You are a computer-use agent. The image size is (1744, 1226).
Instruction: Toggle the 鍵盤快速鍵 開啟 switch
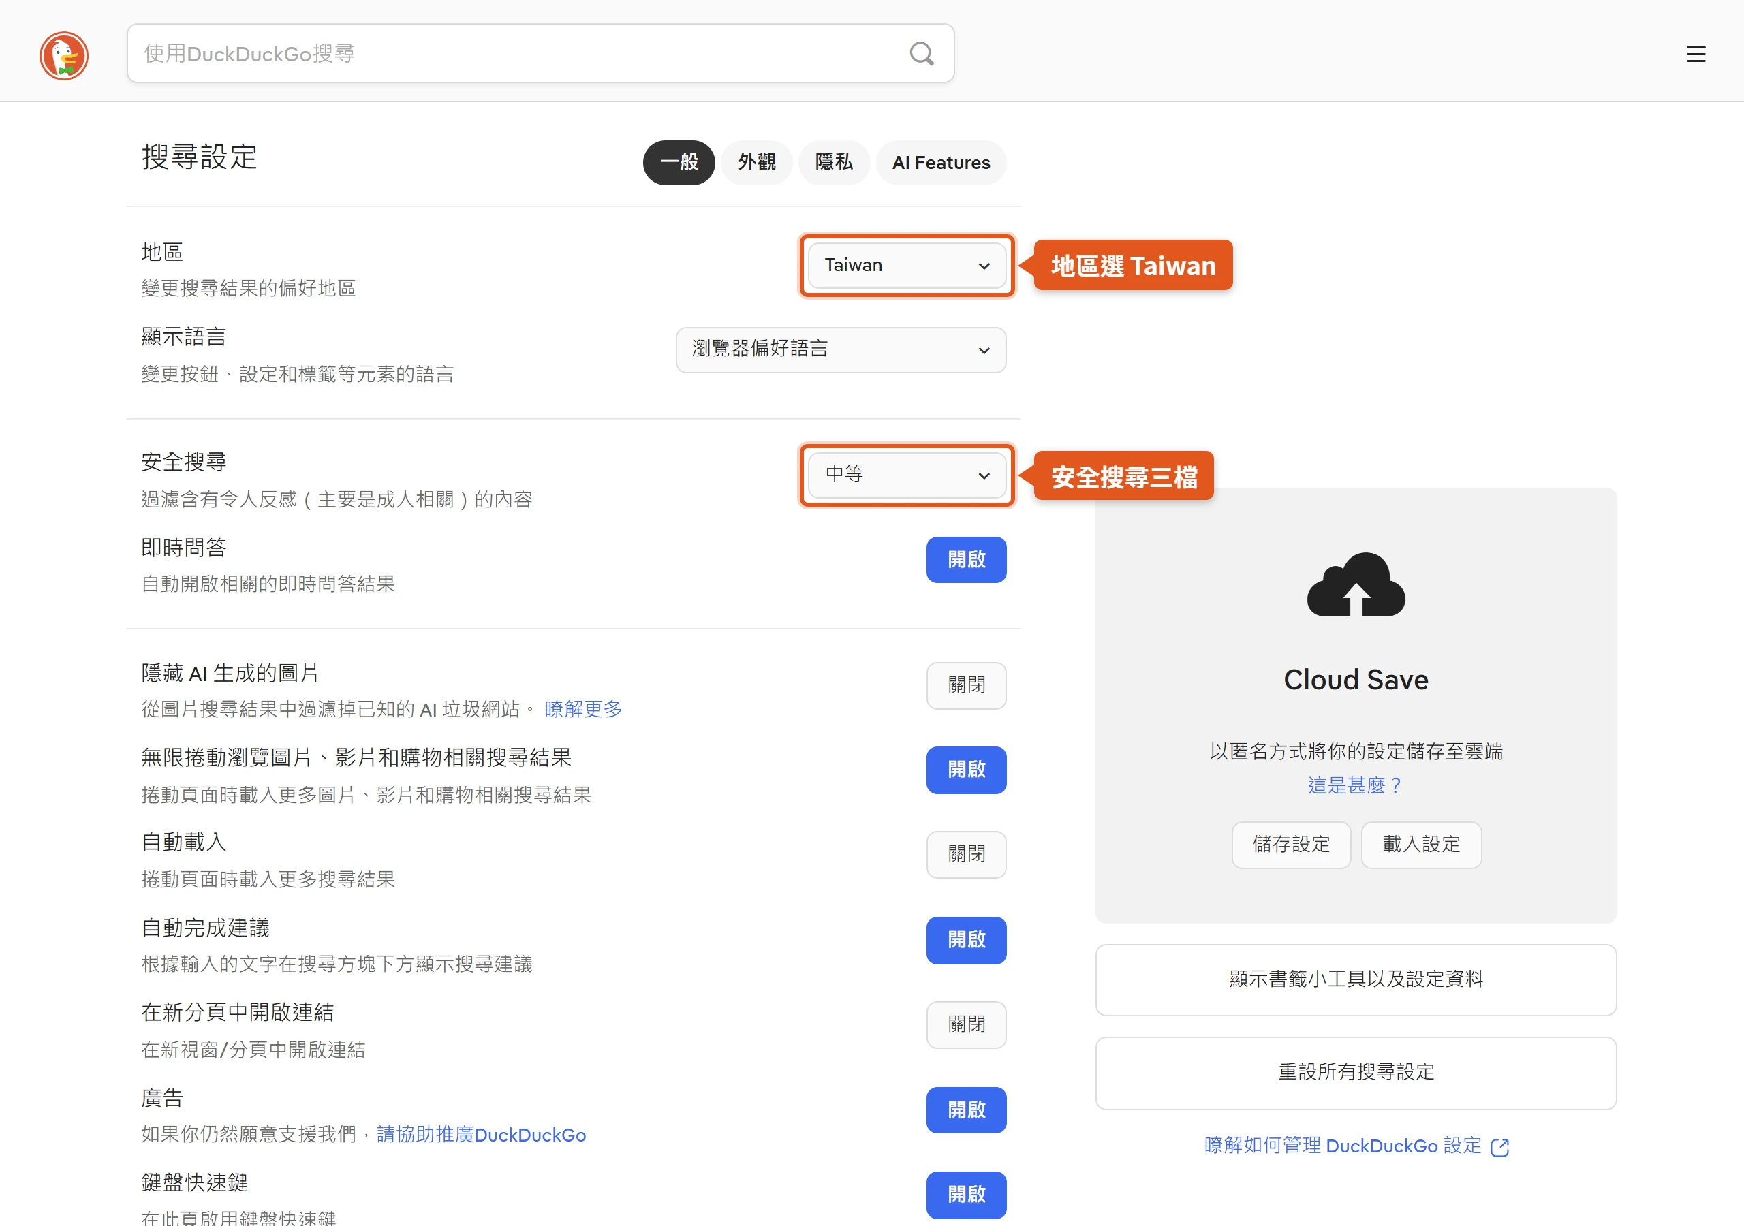[966, 1195]
